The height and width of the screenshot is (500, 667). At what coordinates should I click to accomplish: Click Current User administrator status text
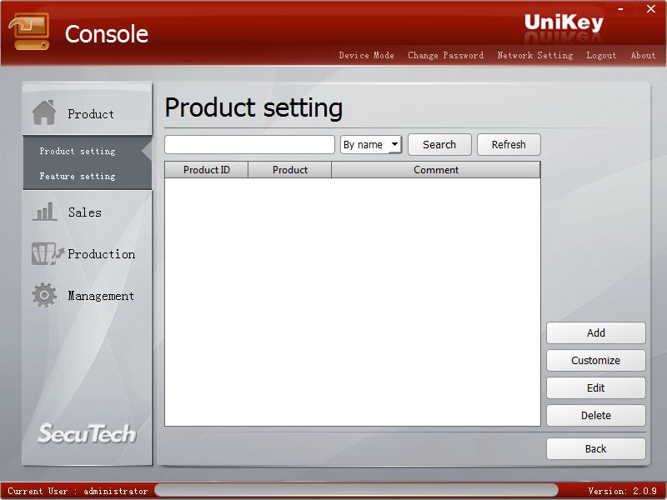[78, 491]
